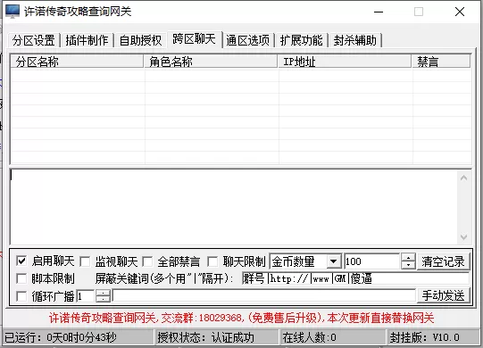Viewport: 483px width, 348px height.
Task: Click the 封挂版: V10.0 status entry
Action: [x=424, y=337]
